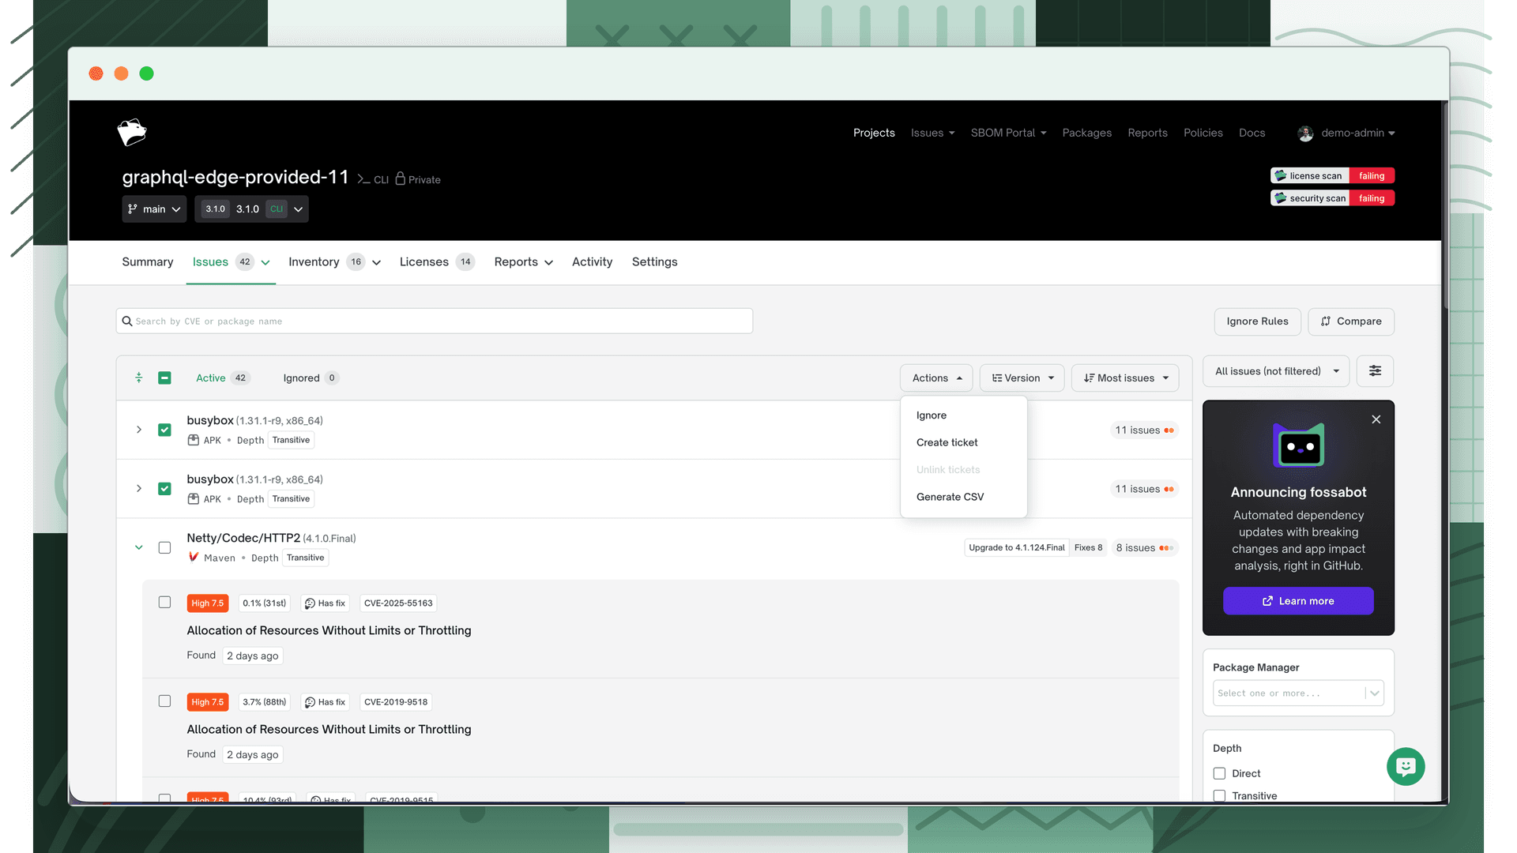Collapse the Netty/Codec/HTTP2 row
Viewport: 1517px width, 853px height.
point(139,547)
